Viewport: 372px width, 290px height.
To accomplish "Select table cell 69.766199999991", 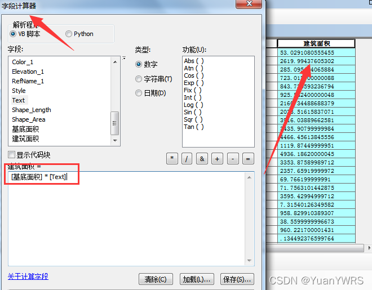I will pyautogui.click(x=316, y=180).
